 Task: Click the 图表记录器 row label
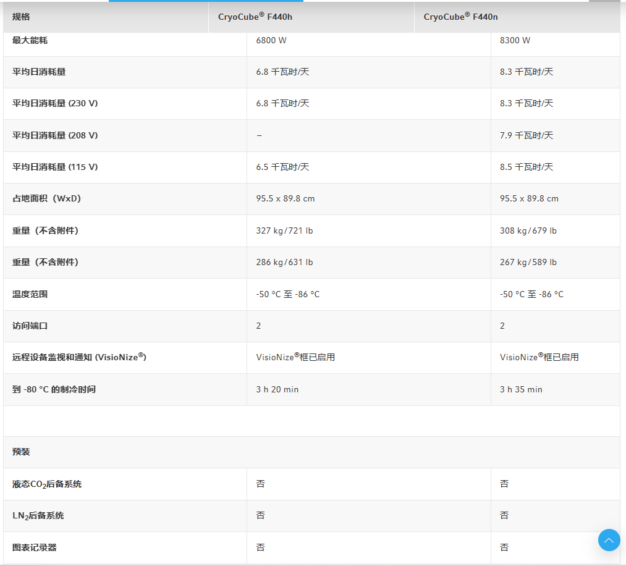[x=35, y=547]
